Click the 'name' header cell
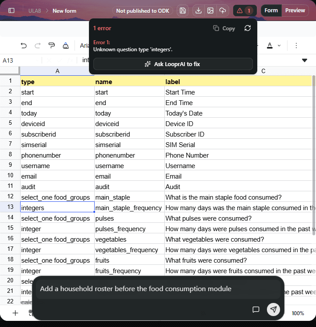Image resolution: width=316 pixels, height=327 pixels. click(x=129, y=81)
